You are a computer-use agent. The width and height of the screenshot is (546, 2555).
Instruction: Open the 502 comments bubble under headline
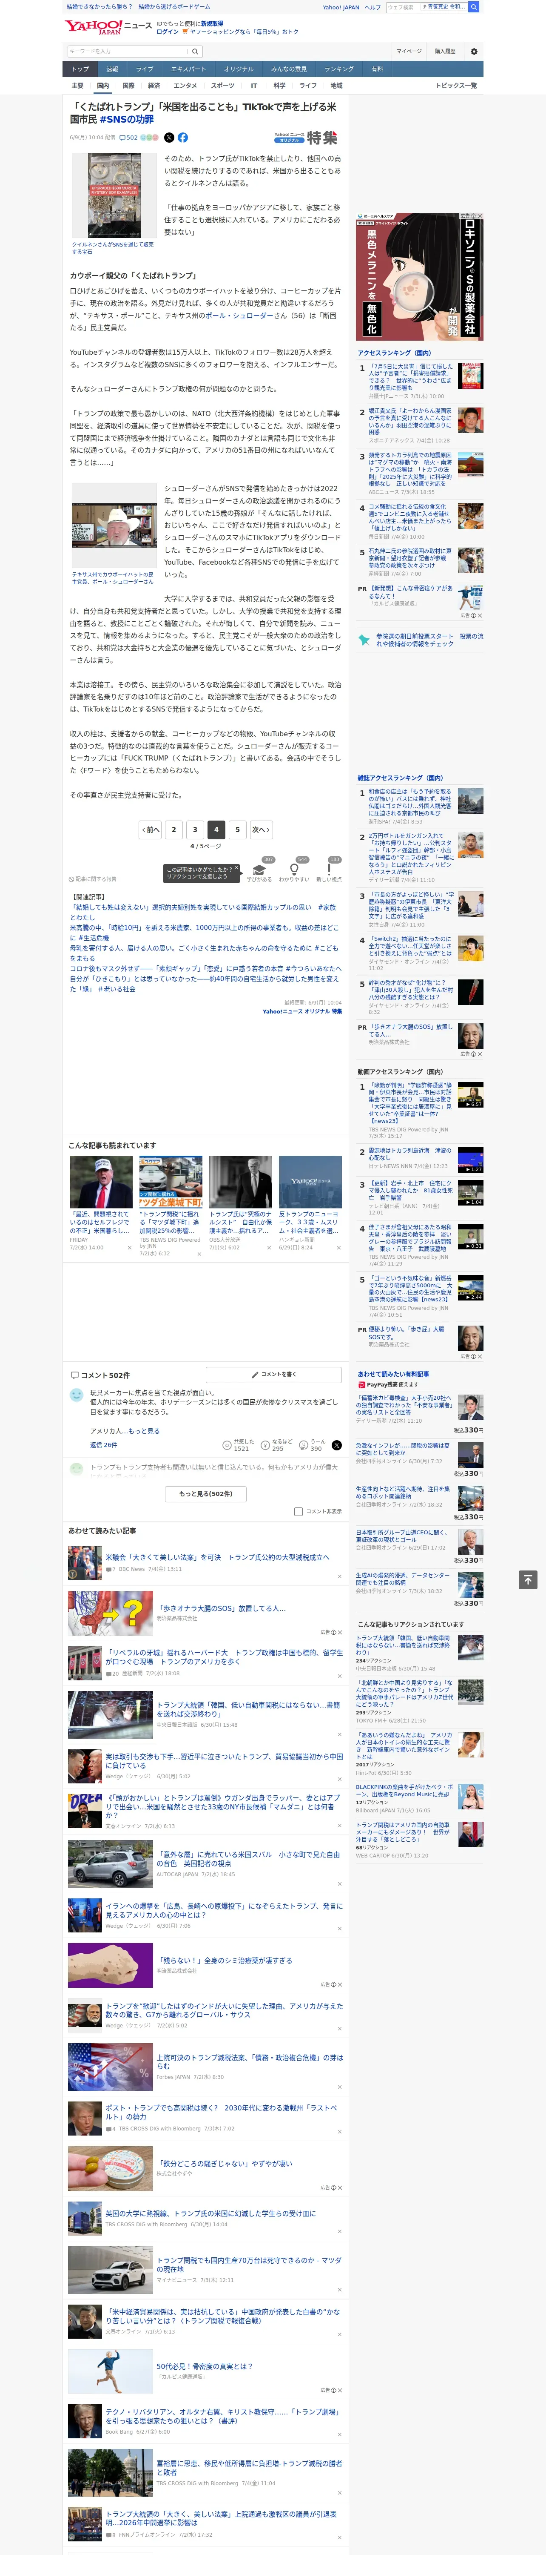[x=129, y=138]
